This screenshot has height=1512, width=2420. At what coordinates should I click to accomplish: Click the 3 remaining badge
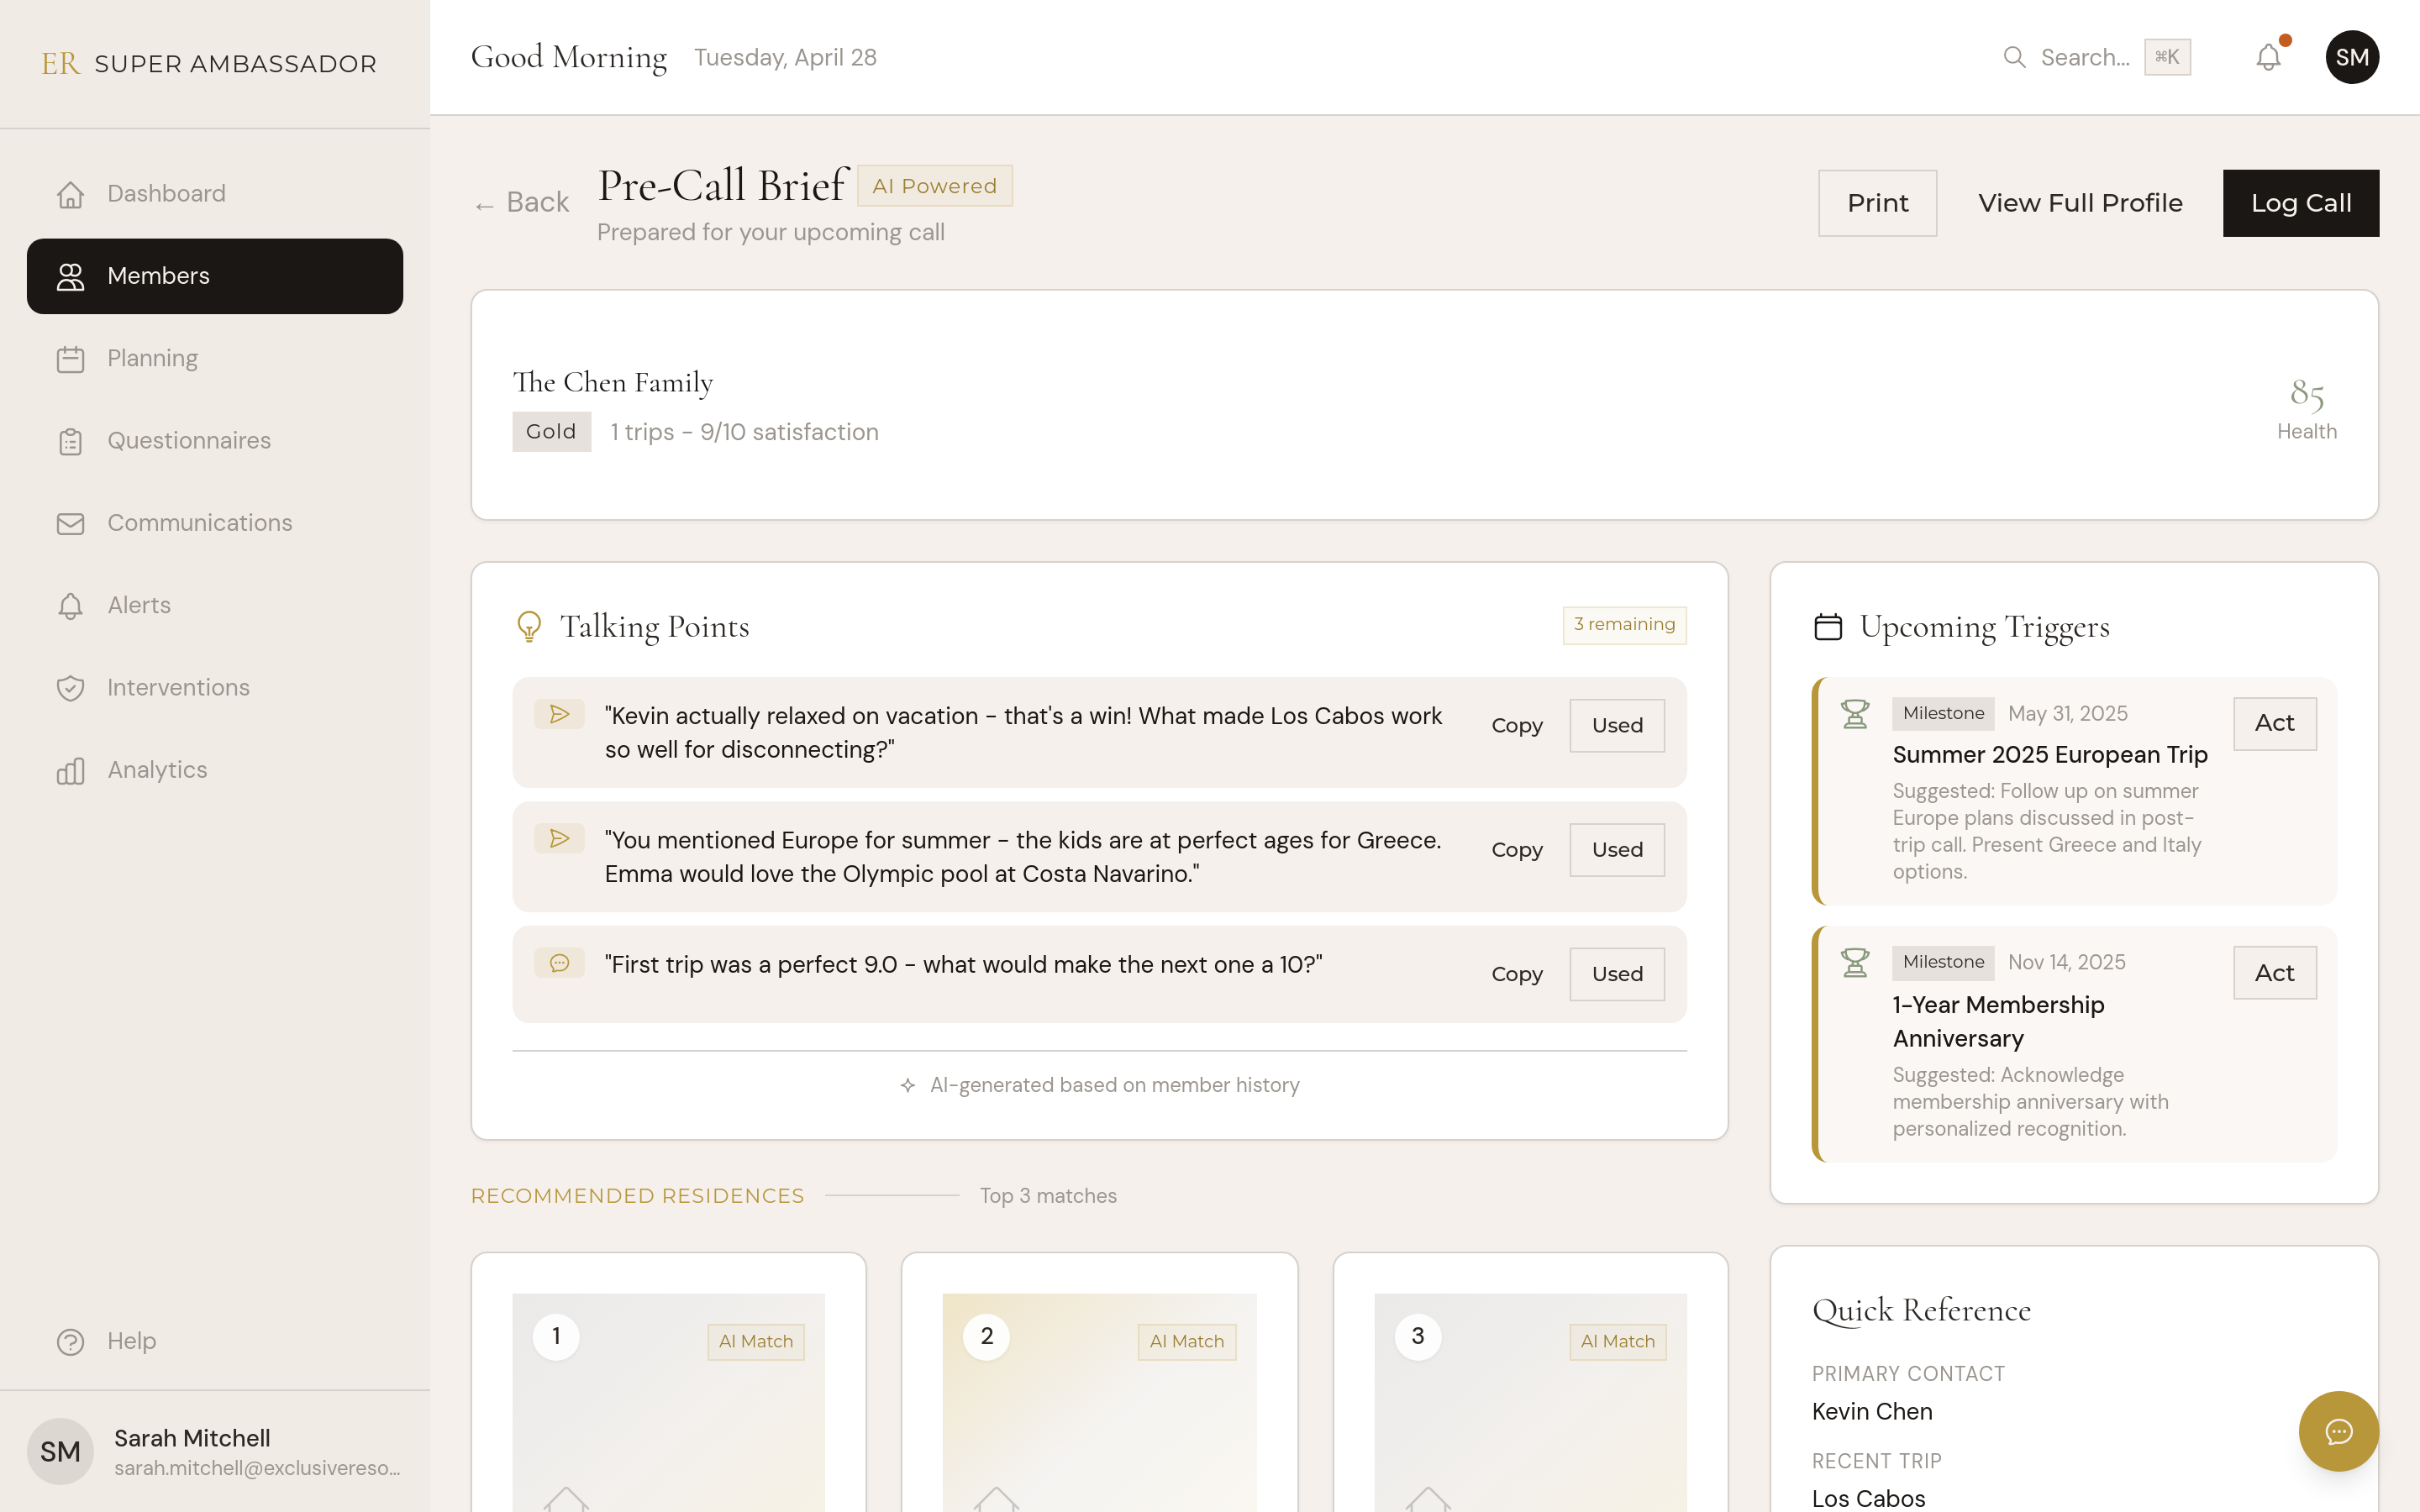click(x=1624, y=625)
